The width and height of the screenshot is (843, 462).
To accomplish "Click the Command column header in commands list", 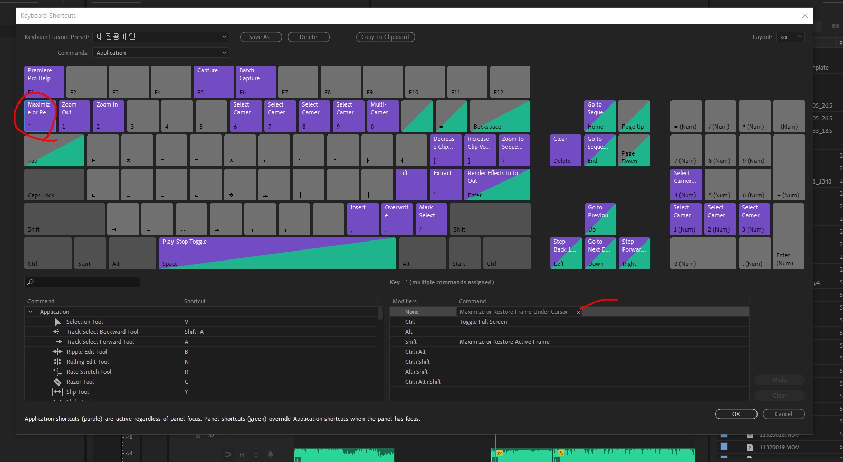I will point(41,301).
